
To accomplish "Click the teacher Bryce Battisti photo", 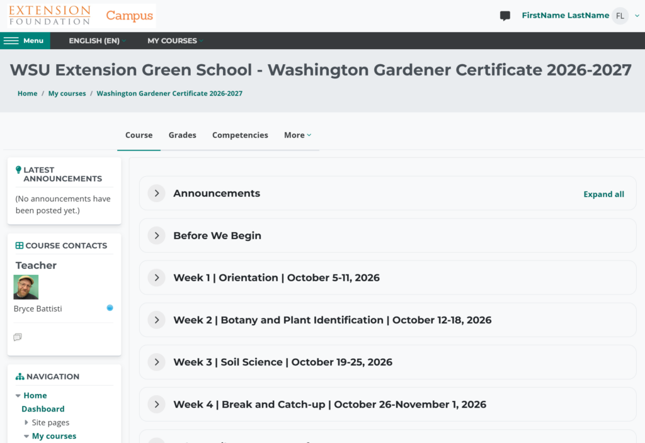I will 26,287.
